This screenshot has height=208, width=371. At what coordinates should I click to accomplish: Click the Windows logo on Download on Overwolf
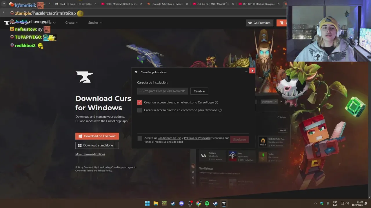tap(81, 136)
